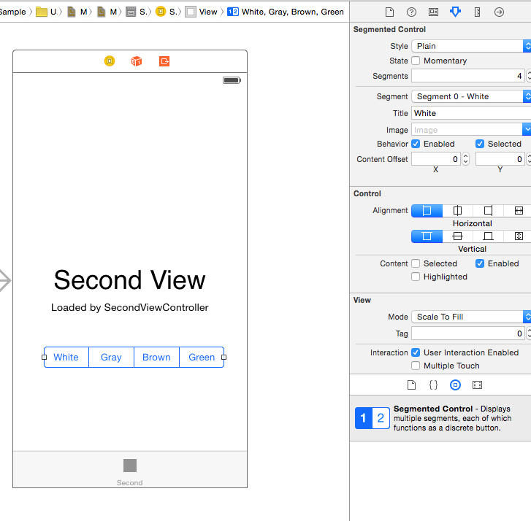Click the right resize handle of segmented control
The width and height of the screenshot is (531, 521).
click(224, 358)
